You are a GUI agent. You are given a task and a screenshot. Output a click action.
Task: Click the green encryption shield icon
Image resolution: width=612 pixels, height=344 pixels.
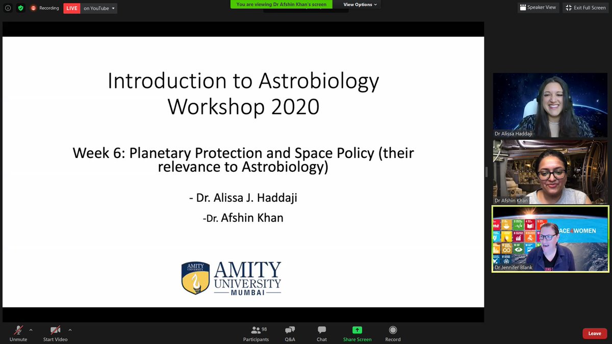click(x=20, y=8)
